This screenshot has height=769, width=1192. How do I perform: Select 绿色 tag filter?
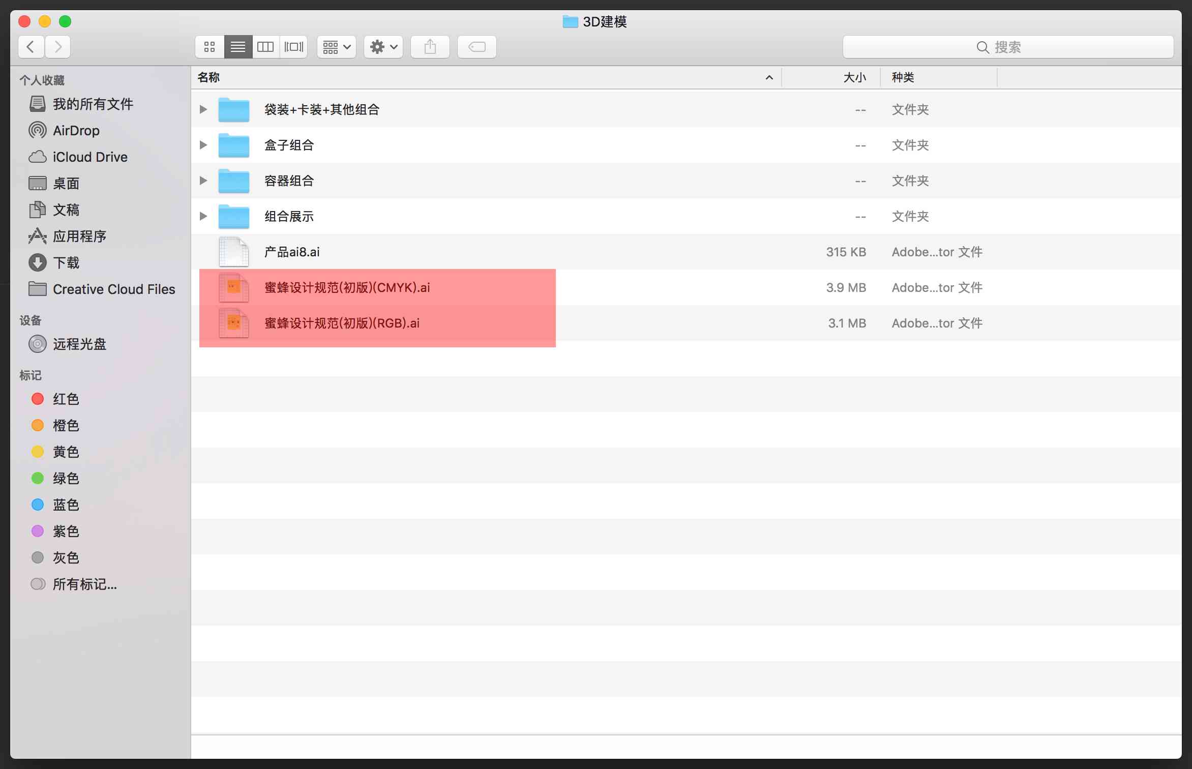coord(65,477)
